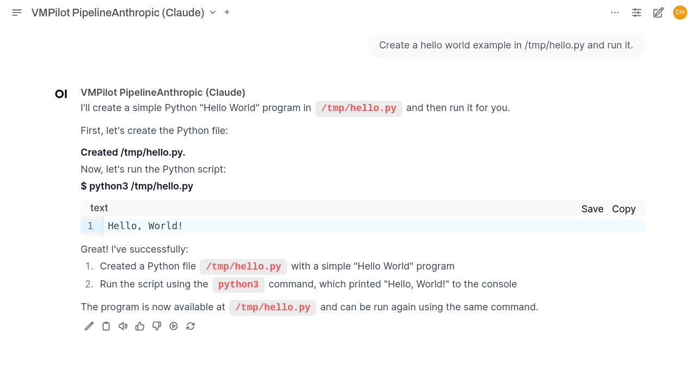Edit the response with pencil icon
This screenshot has width=697, height=380.
click(x=89, y=326)
